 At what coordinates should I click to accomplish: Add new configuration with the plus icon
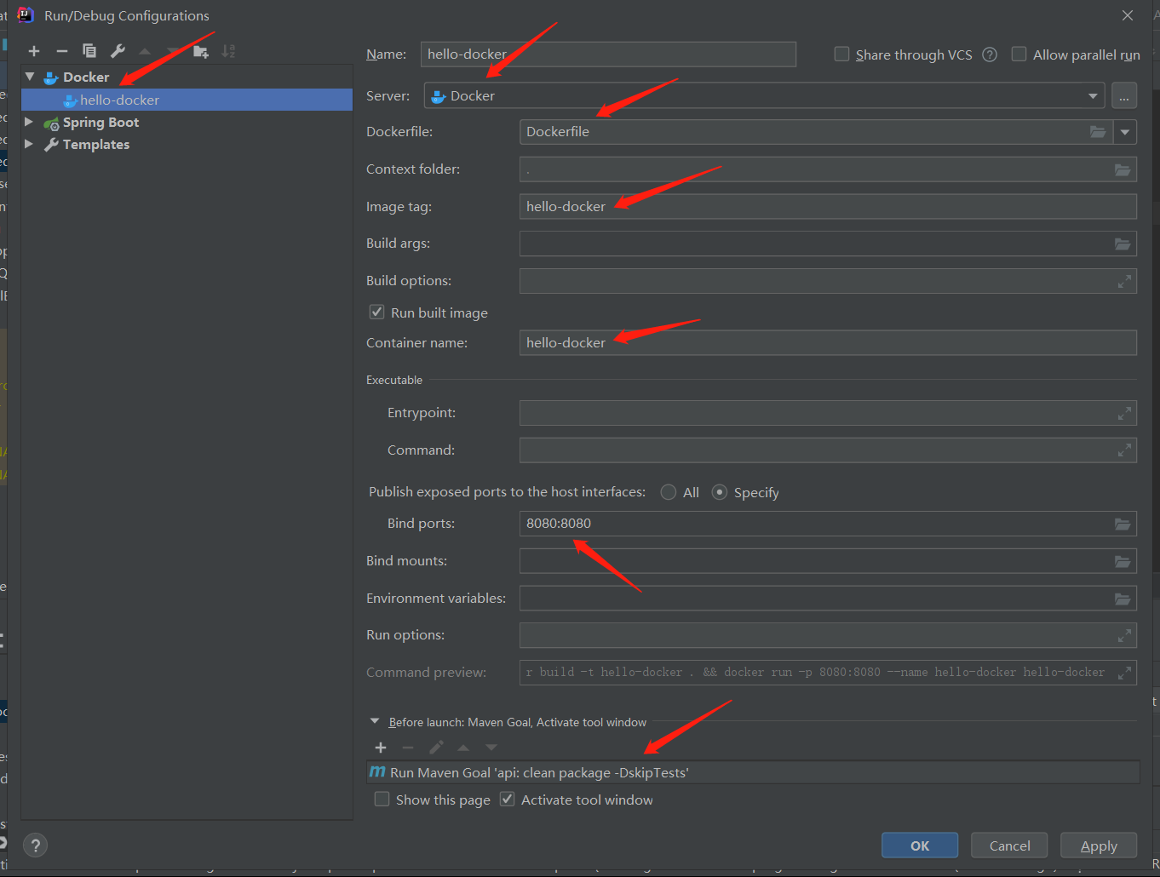[x=34, y=51]
